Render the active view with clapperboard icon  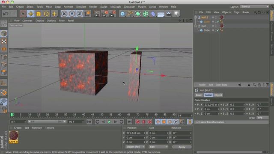tap(96, 14)
